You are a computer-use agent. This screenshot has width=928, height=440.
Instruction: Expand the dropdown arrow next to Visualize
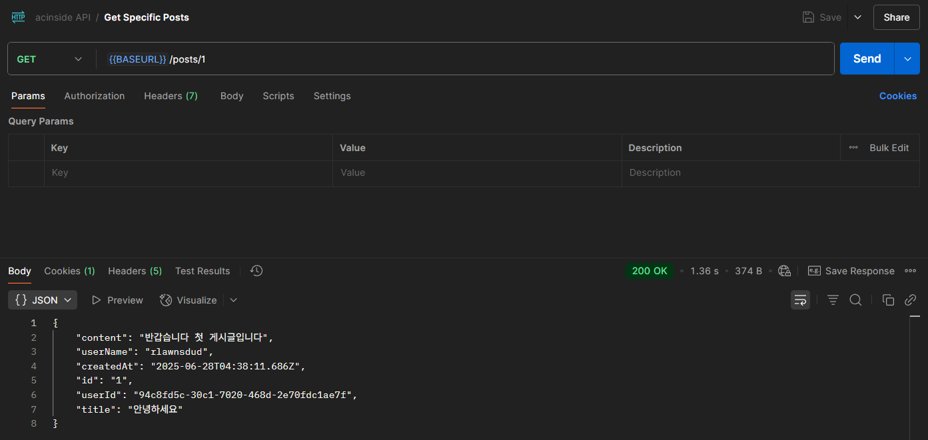pos(233,300)
